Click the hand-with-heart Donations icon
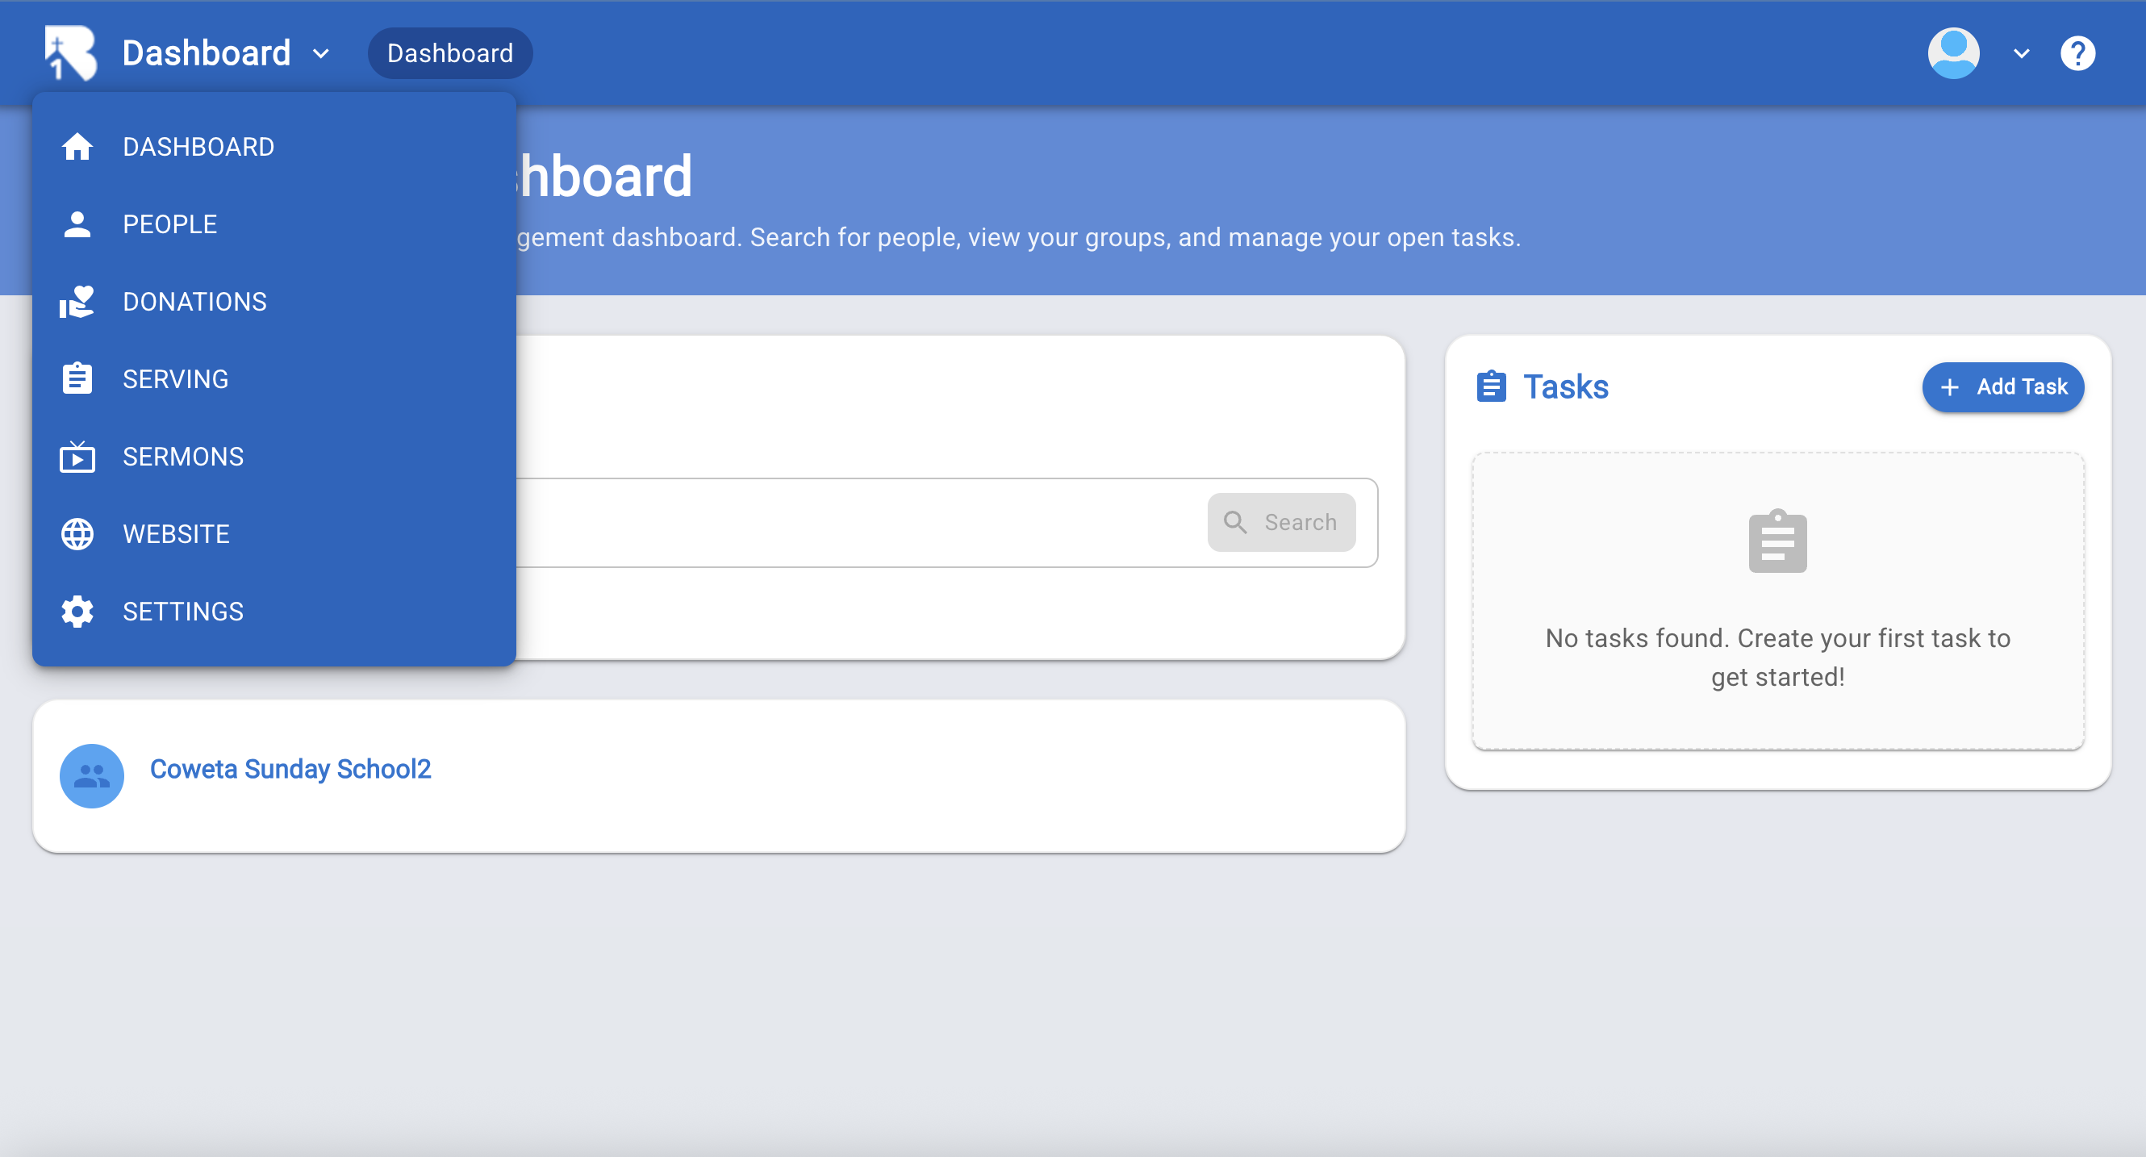This screenshot has width=2146, height=1157. pyautogui.click(x=77, y=302)
